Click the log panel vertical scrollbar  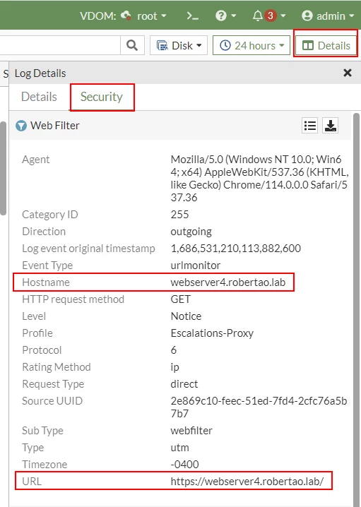357,307
